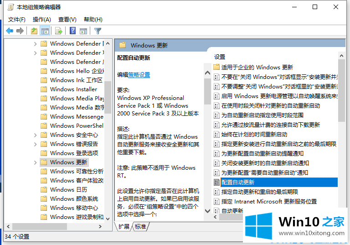Select 为更新配置"需要自动重新启动"通知 setting

click(265, 173)
